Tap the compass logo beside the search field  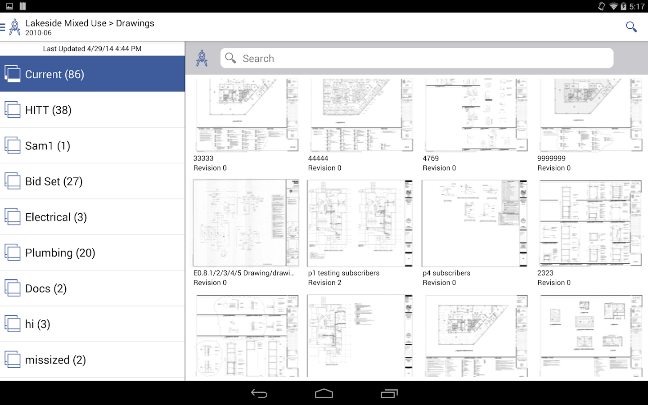pos(202,58)
